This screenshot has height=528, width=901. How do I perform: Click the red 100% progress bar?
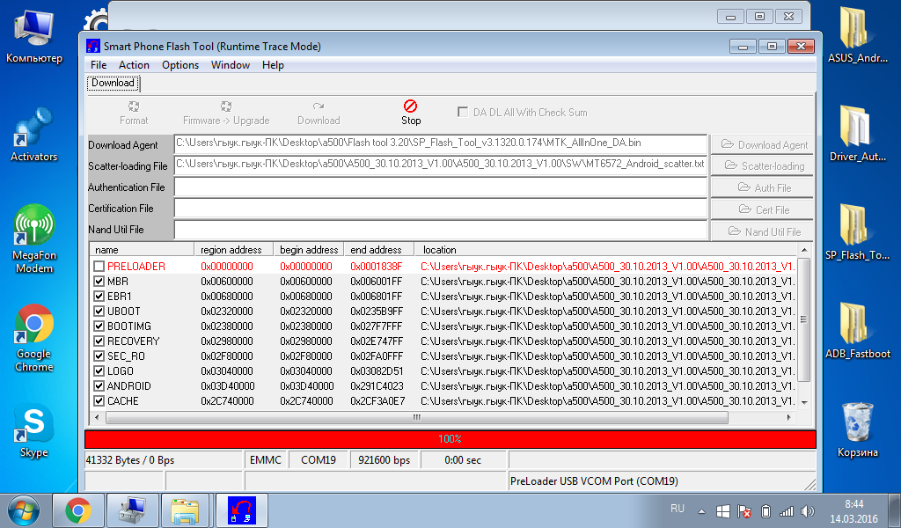[450, 439]
